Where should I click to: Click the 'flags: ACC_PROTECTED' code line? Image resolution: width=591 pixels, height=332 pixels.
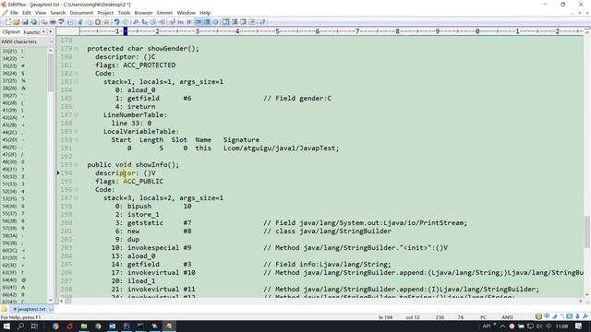(136, 65)
